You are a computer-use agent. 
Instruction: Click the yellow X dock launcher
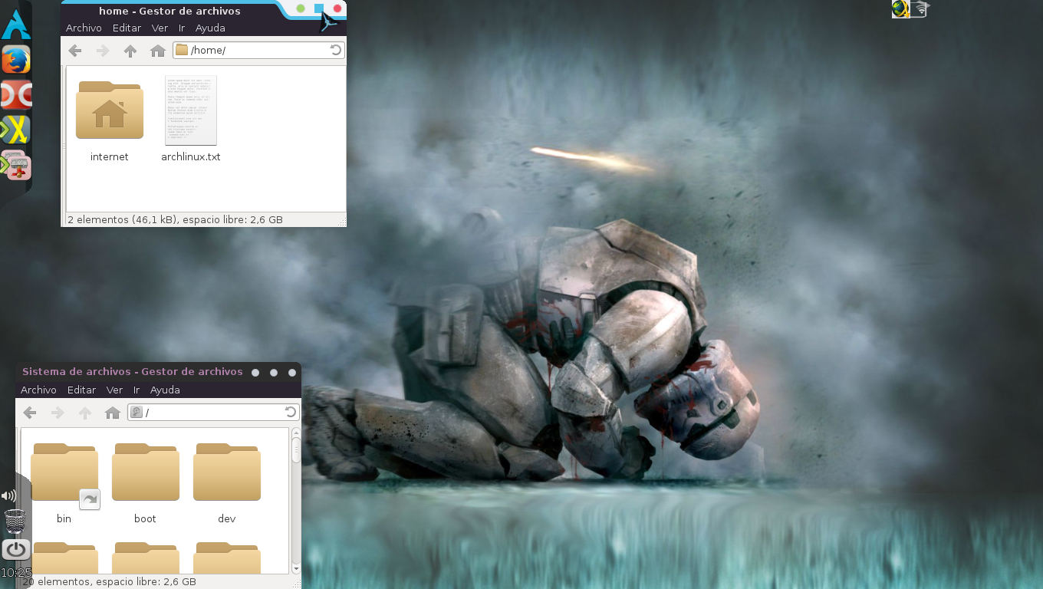[x=15, y=130]
